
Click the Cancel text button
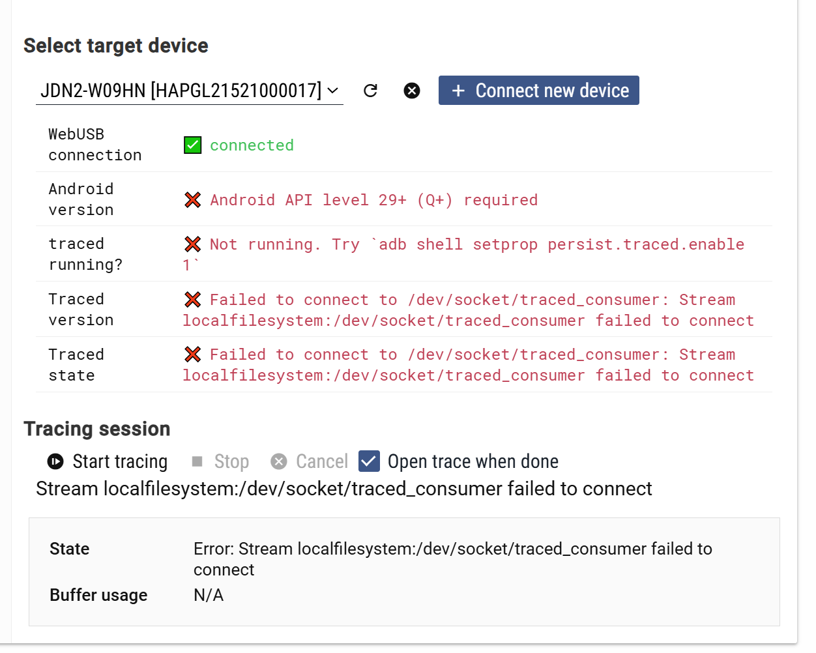(322, 461)
